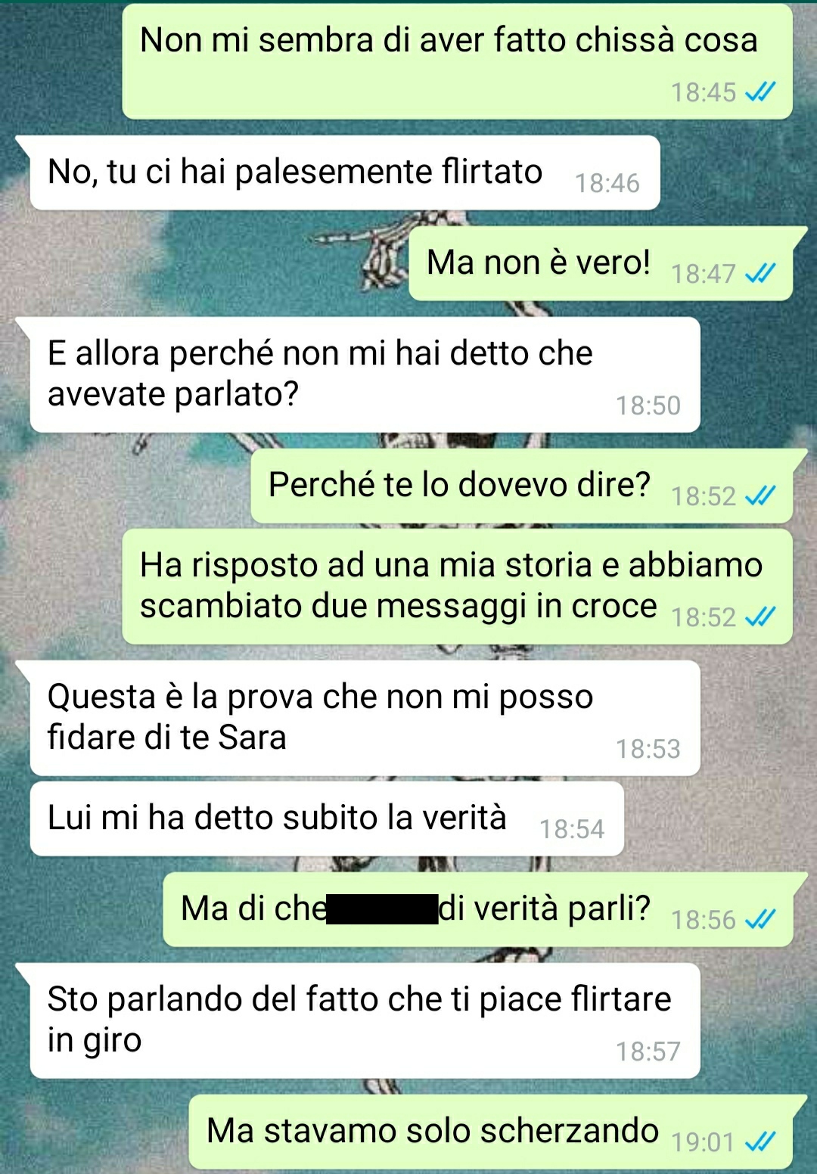The image size is (817, 1174).
Task: Tap the 18:50 timestamp
Action: click(x=648, y=405)
